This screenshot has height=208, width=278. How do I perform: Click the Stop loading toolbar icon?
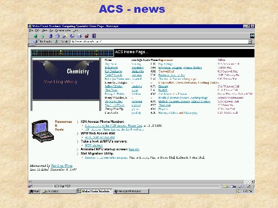94,36
